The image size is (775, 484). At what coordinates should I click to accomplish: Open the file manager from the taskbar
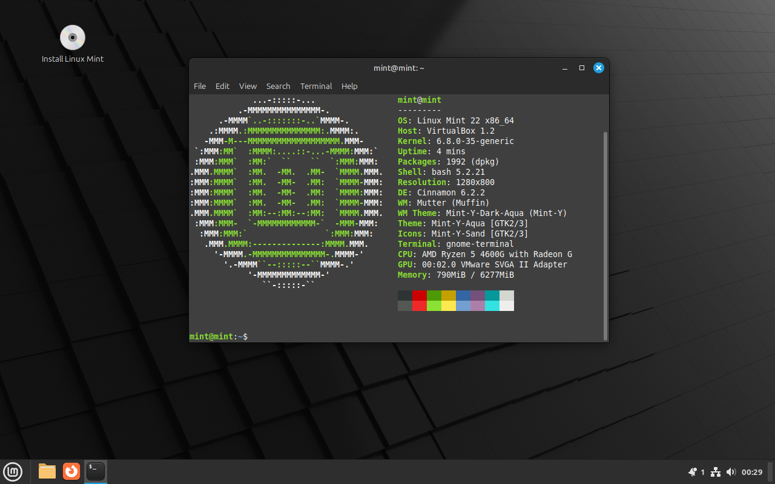pos(47,471)
